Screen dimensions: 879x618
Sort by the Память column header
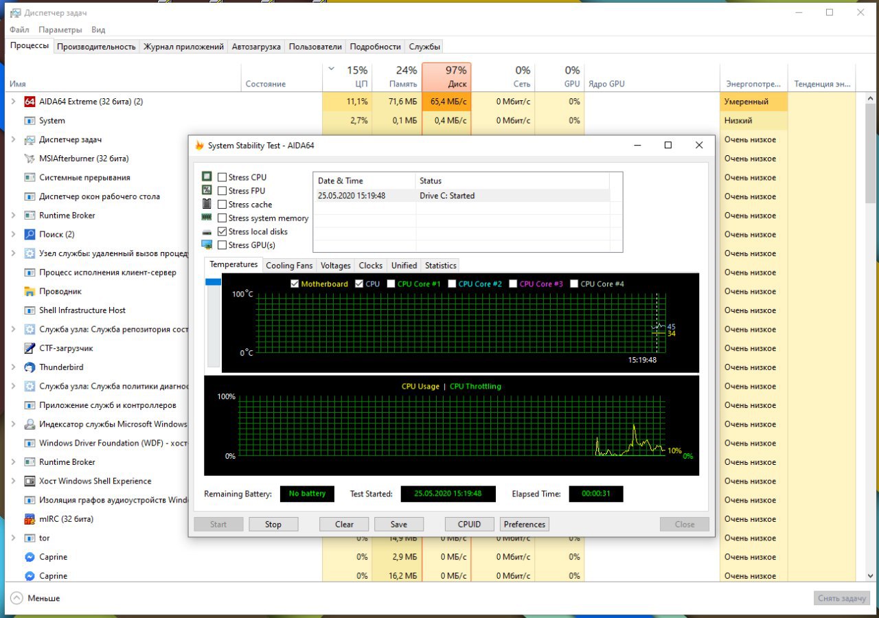(x=397, y=77)
